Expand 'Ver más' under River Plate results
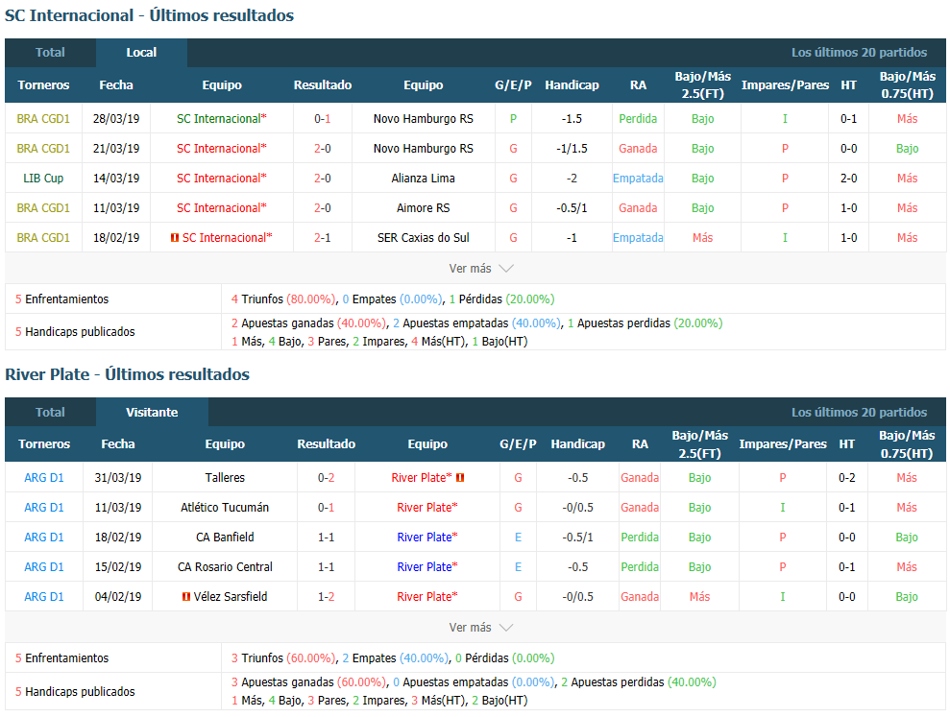 (481, 628)
